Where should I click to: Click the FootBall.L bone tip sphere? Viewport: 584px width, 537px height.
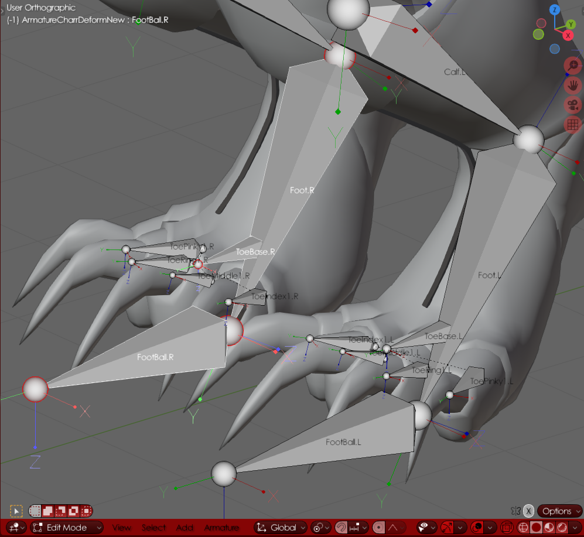224,474
